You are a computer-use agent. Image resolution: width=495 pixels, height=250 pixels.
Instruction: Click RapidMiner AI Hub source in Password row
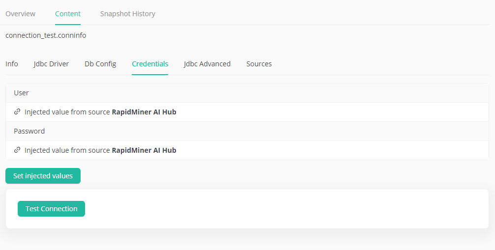144,150
